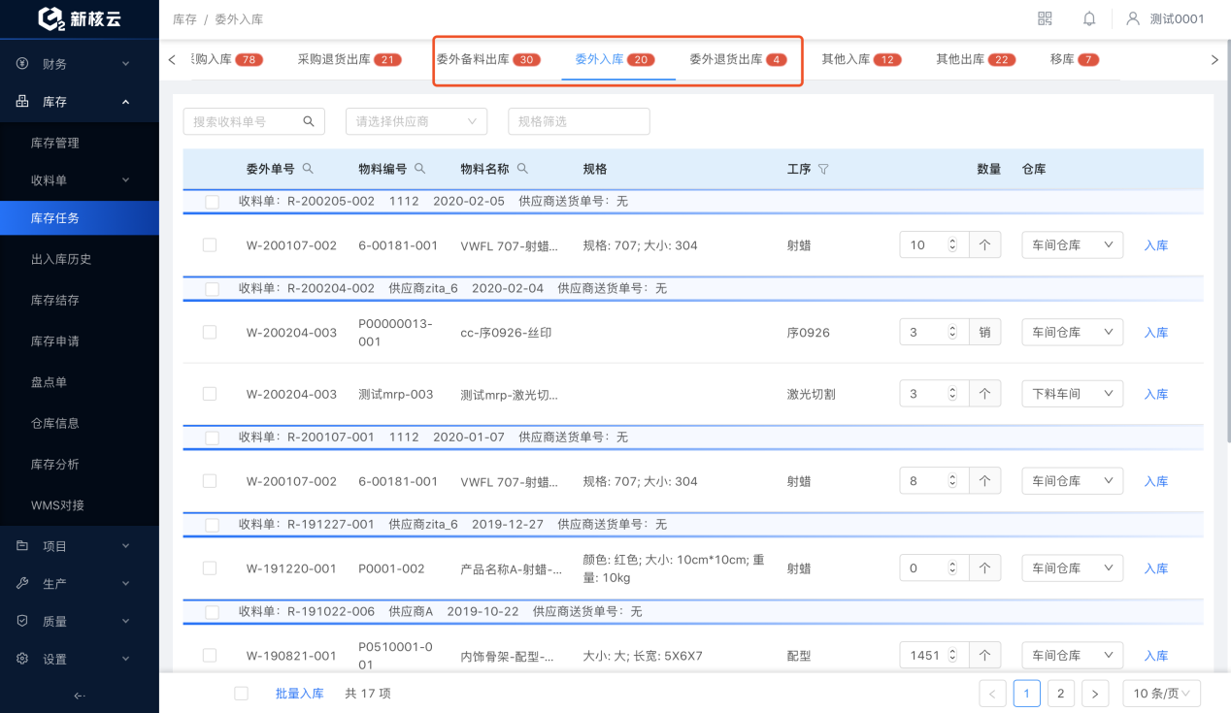Select checkbox of W-200107-002 row with quantity 10

[210, 245]
